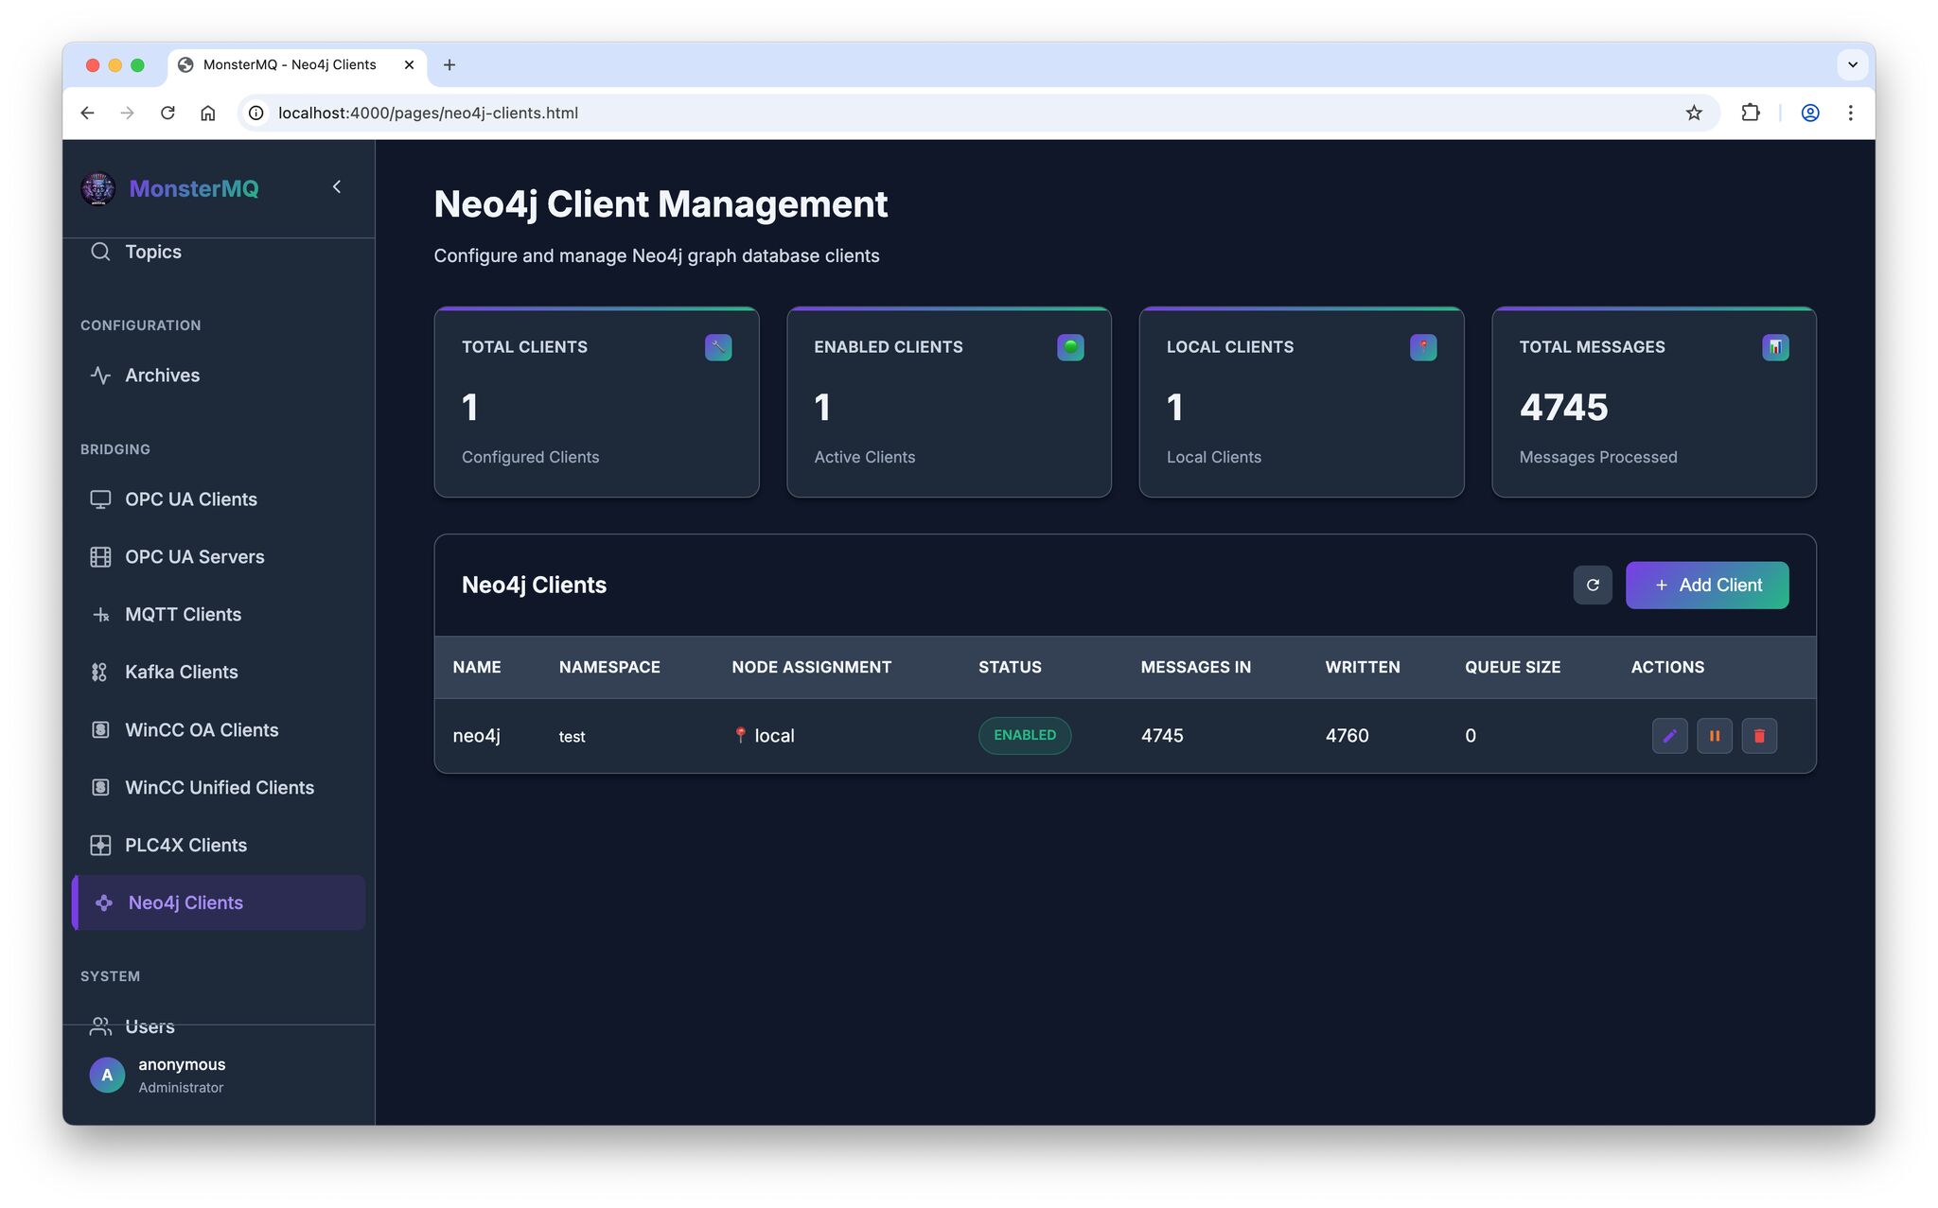Screen dimensions: 1938x1208
Task: Open the Archives configuration page
Action: click(x=162, y=376)
